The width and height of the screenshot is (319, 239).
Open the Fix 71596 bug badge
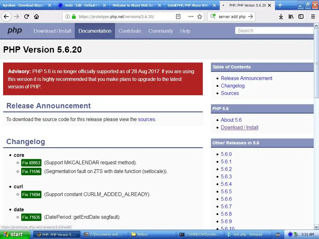point(31,171)
